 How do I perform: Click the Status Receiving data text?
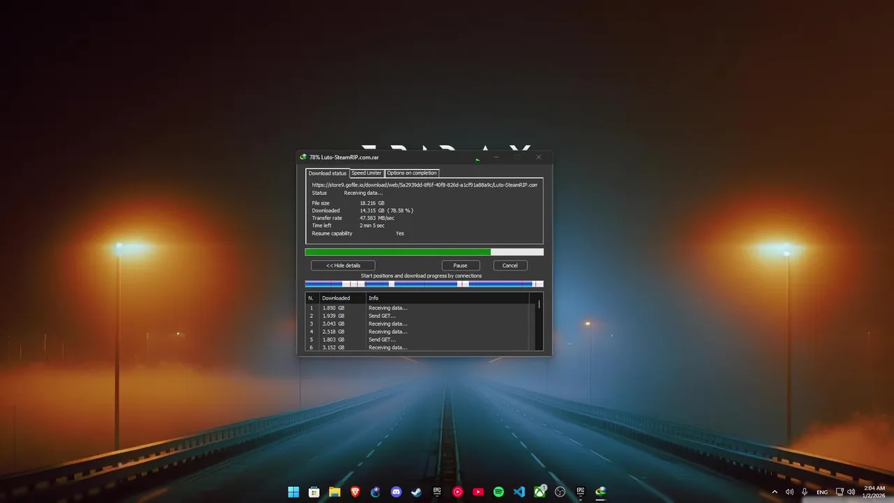pyautogui.click(x=363, y=193)
